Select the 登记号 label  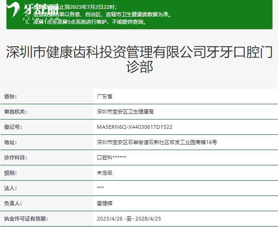coord(13,127)
